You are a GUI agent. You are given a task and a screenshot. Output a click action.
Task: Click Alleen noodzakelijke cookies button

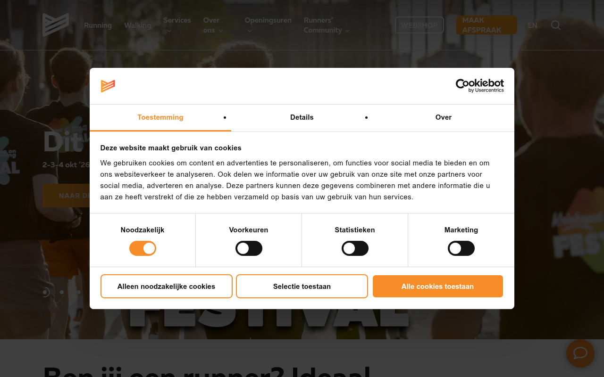(167, 286)
